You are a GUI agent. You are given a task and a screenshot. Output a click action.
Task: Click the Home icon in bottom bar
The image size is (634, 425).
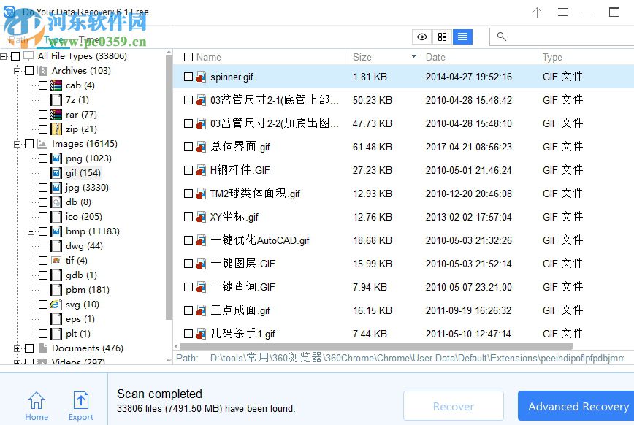coord(37,400)
